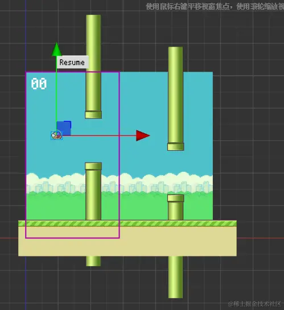
Task: Select the bird sprite node
Action: click(56, 135)
